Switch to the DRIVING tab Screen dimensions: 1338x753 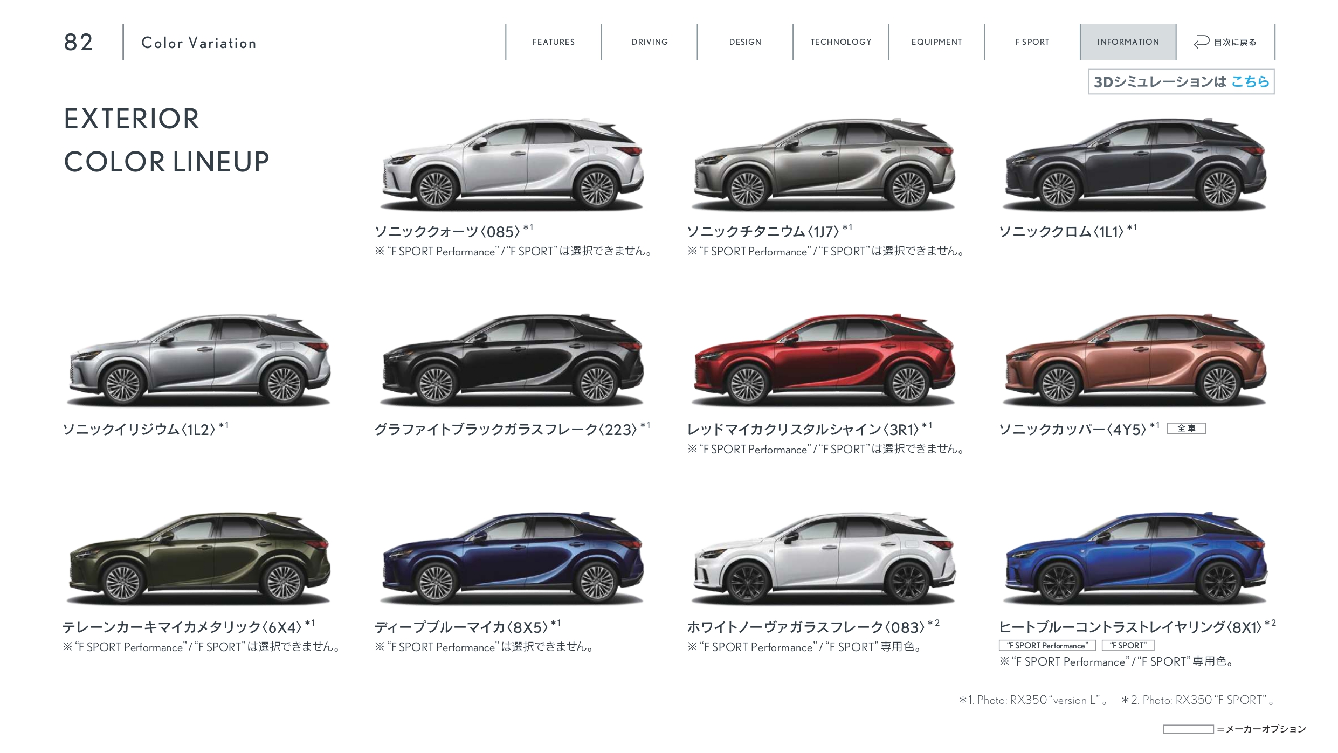click(650, 42)
